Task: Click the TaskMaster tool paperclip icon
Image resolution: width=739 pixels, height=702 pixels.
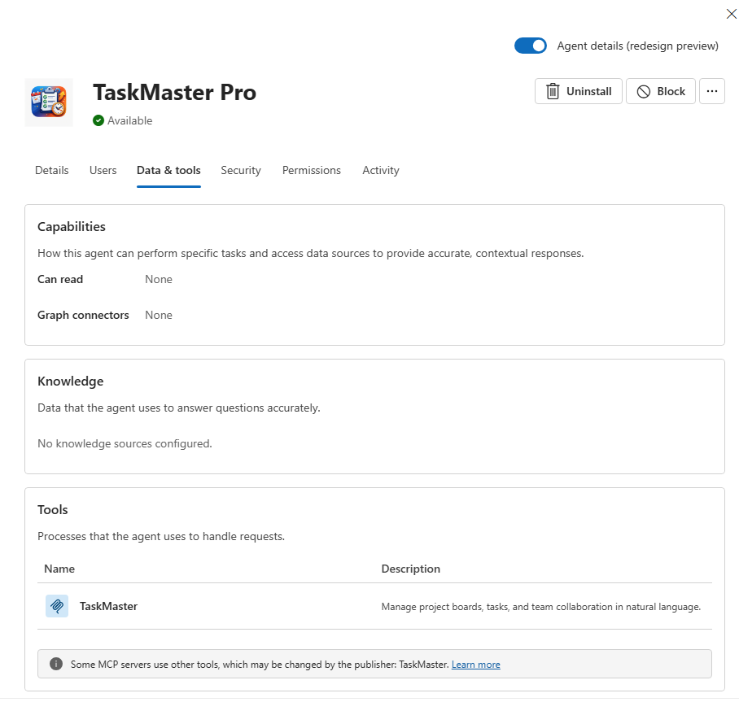Action: [57, 606]
